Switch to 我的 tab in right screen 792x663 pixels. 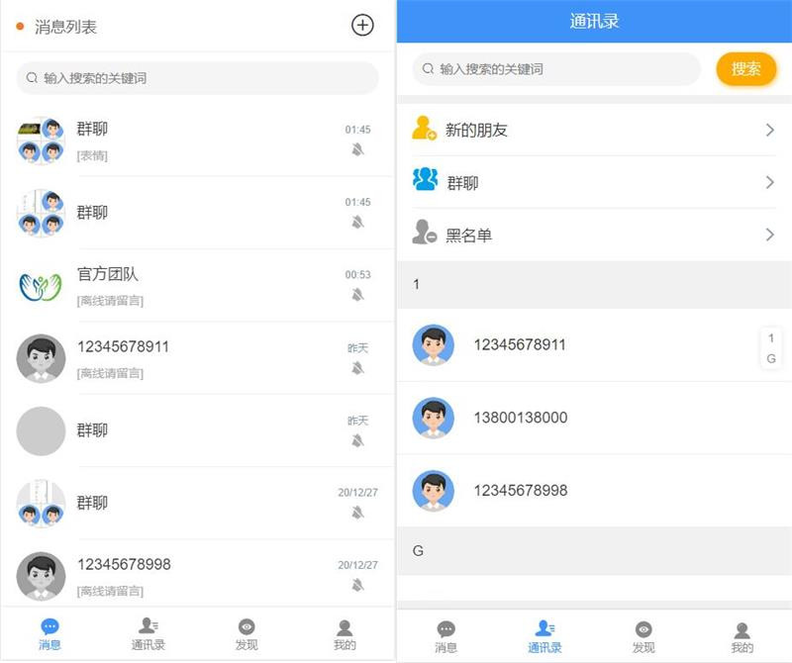[x=742, y=637]
